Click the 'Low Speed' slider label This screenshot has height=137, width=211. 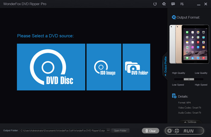(178, 85)
